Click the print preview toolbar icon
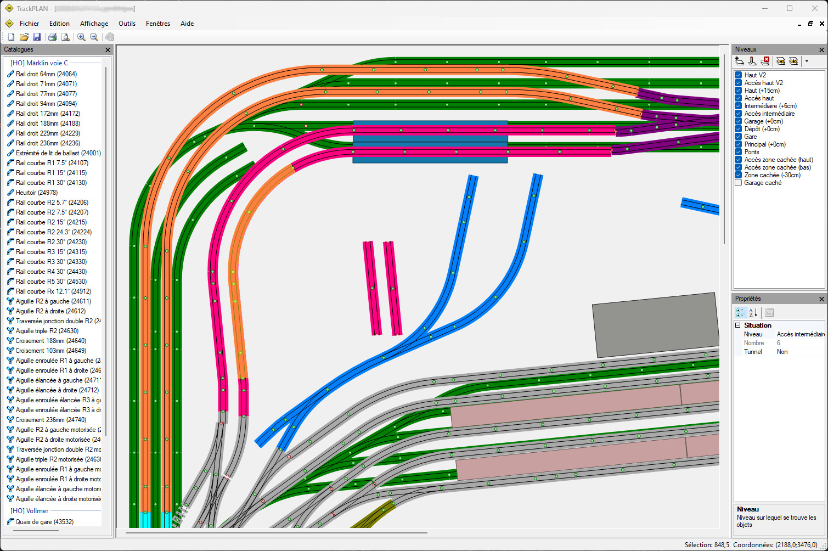Screen dimensions: 828x551 pos(65,37)
